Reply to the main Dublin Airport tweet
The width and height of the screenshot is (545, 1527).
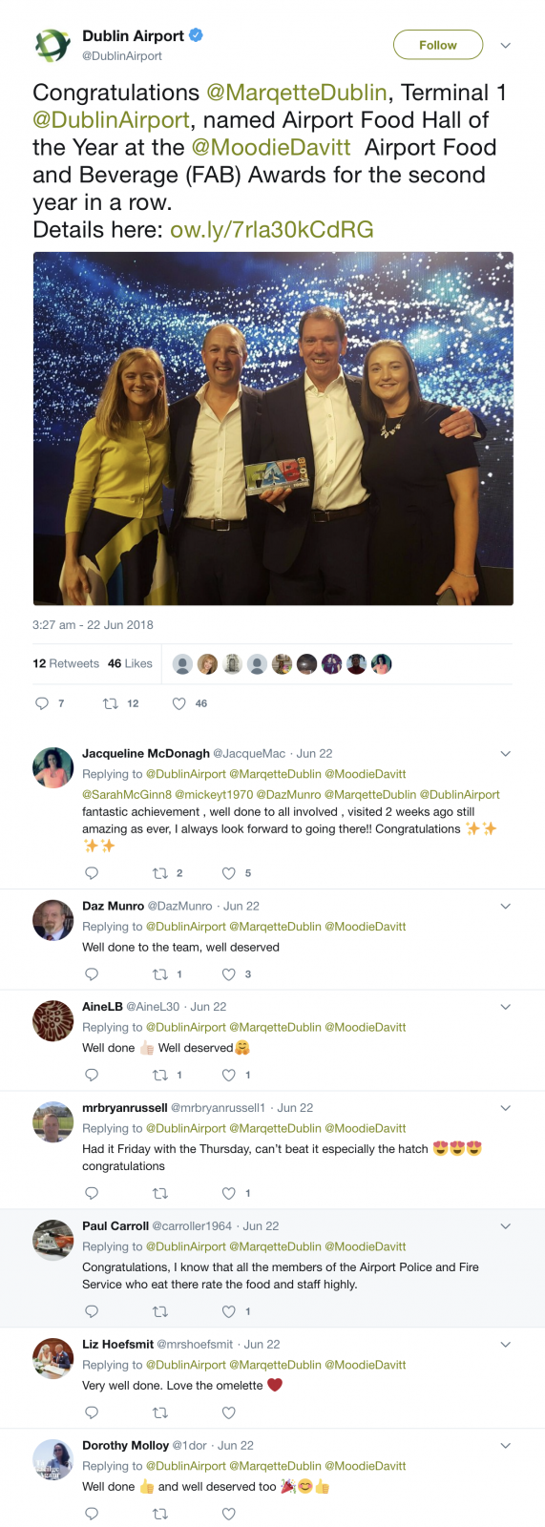[42, 703]
